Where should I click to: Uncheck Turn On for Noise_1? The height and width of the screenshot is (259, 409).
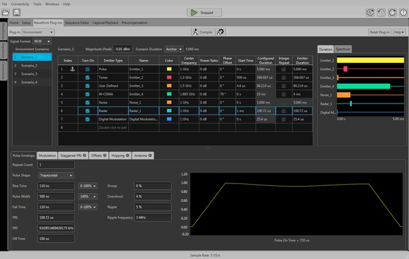click(87, 102)
